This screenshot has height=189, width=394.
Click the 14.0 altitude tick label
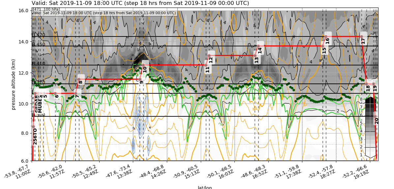24,42
